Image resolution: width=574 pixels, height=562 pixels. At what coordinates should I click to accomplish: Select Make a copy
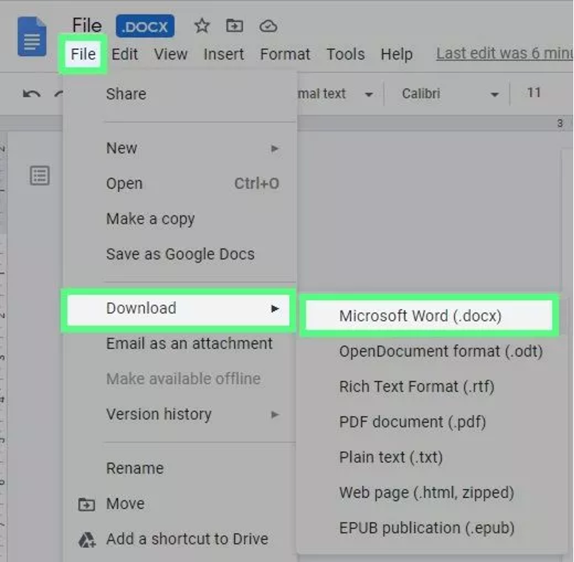click(x=180, y=218)
